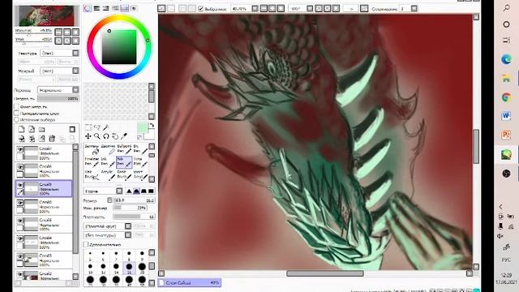
Task: Show the RGB sliders panel tab
Action: click(97, 9)
